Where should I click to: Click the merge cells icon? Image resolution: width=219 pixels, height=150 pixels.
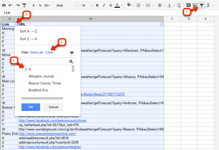coord(148,5)
